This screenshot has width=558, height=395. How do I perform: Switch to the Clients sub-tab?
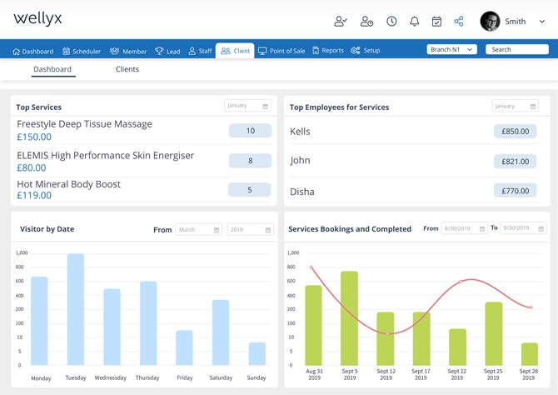pos(127,69)
